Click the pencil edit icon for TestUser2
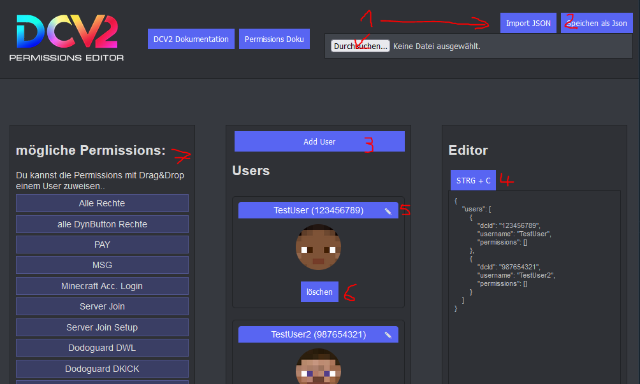 pyautogui.click(x=388, y=335)
